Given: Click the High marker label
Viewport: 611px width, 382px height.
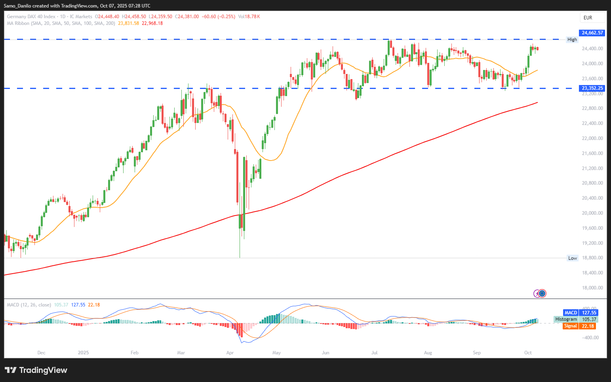Looking at the screenshot, I should click(x=572, y=40).
